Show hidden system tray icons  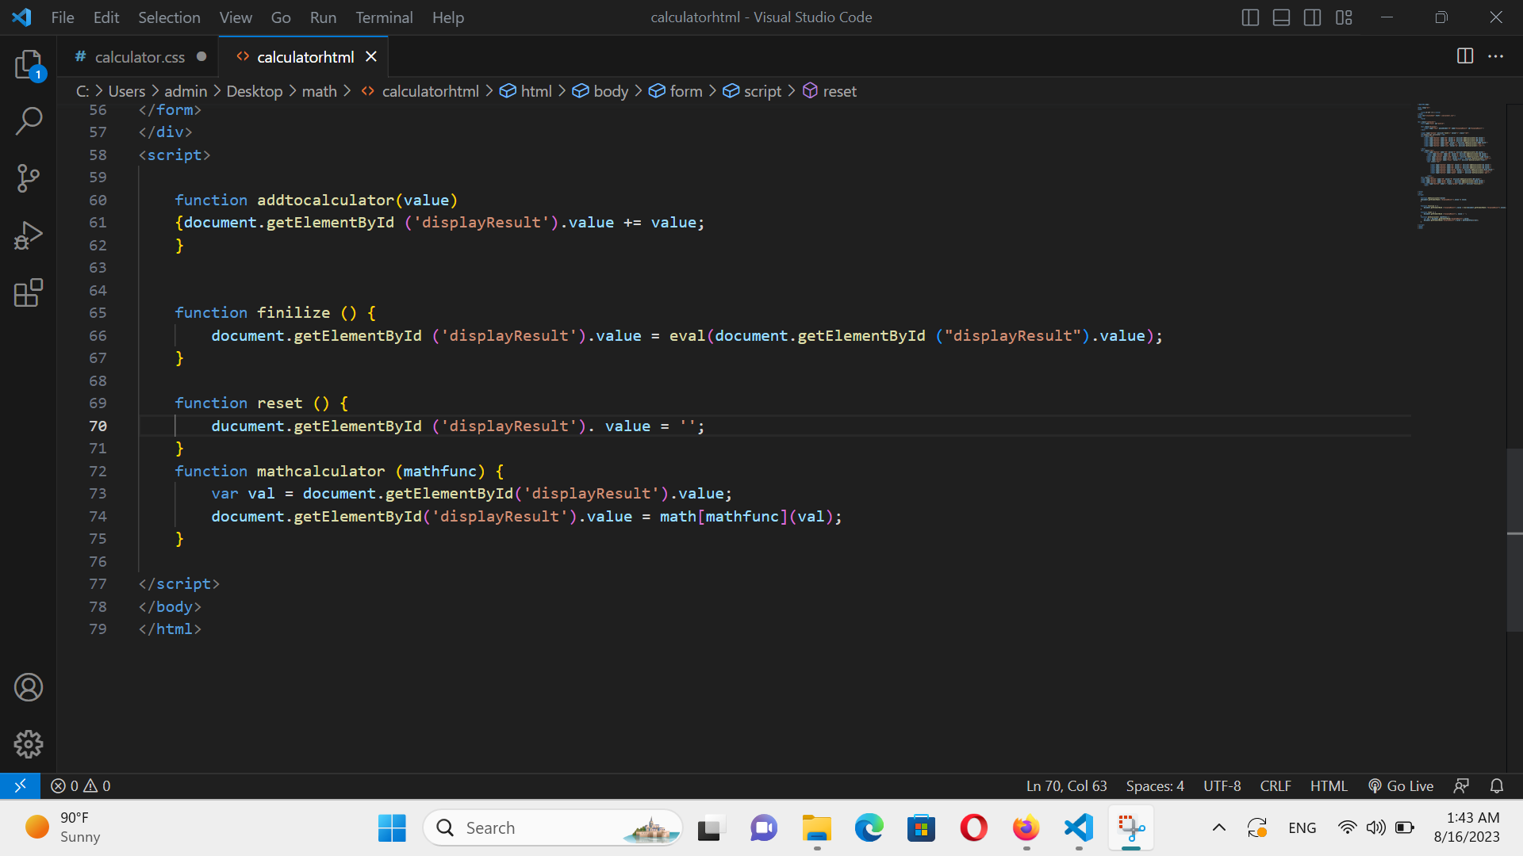coord(1219,827)
